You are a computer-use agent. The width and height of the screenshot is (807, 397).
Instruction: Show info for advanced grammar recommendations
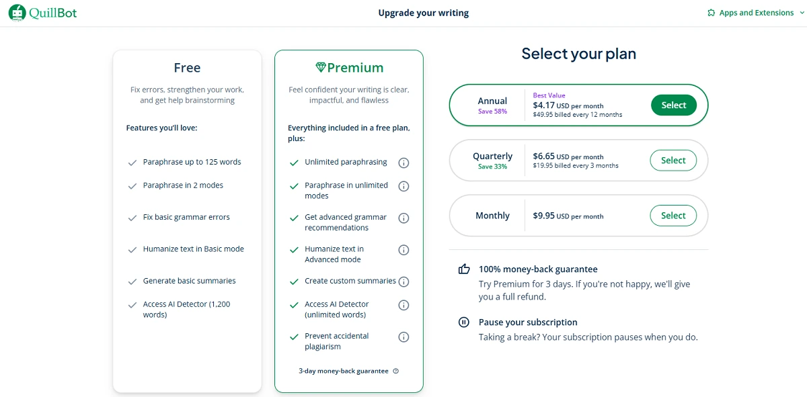point(403,218)
